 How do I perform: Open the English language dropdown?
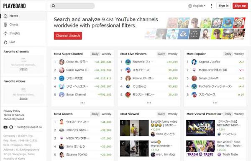pos(197,6)
